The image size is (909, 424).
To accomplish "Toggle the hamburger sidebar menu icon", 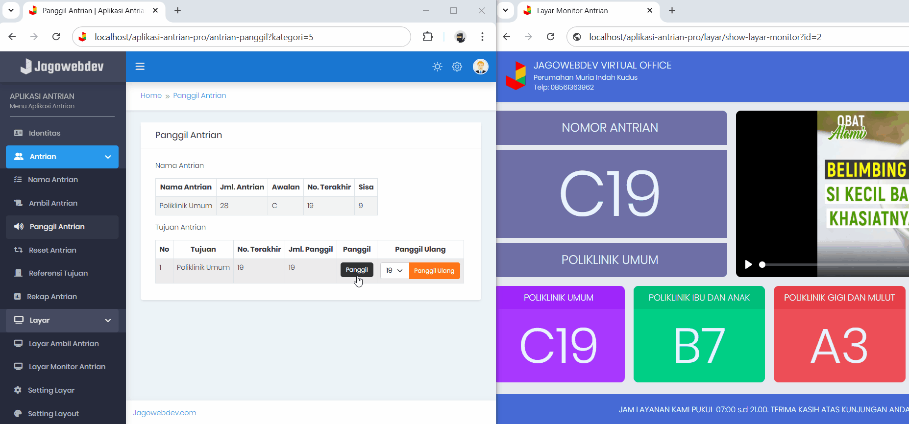I will (x=140, y=67).
